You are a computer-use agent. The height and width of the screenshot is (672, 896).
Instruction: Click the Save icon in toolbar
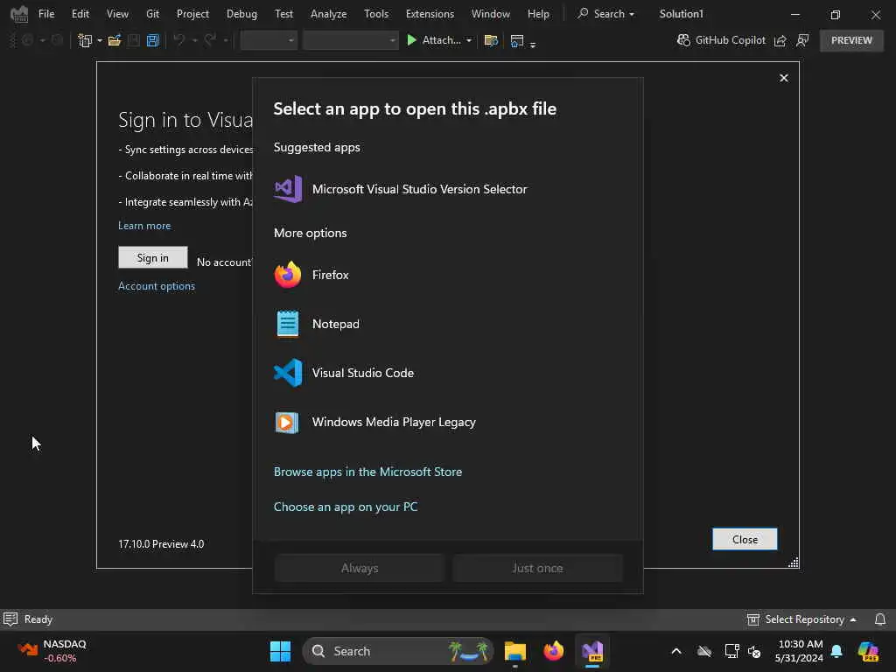pos(134,40)
